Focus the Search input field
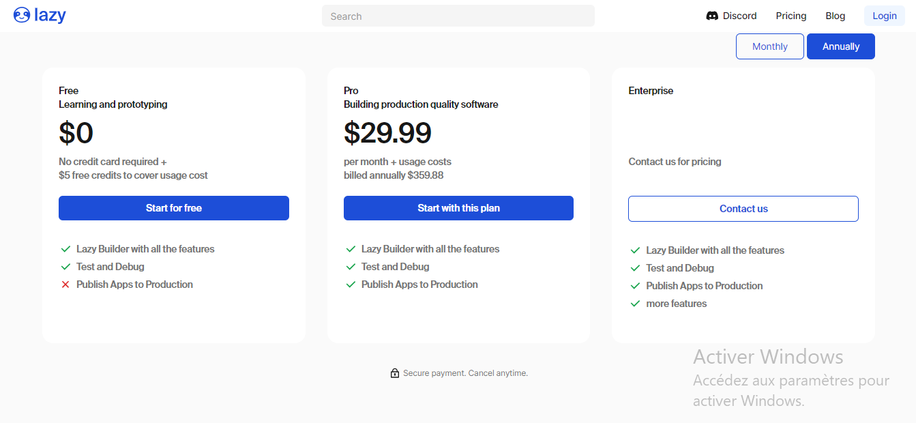916x423 pixels. 458,16
